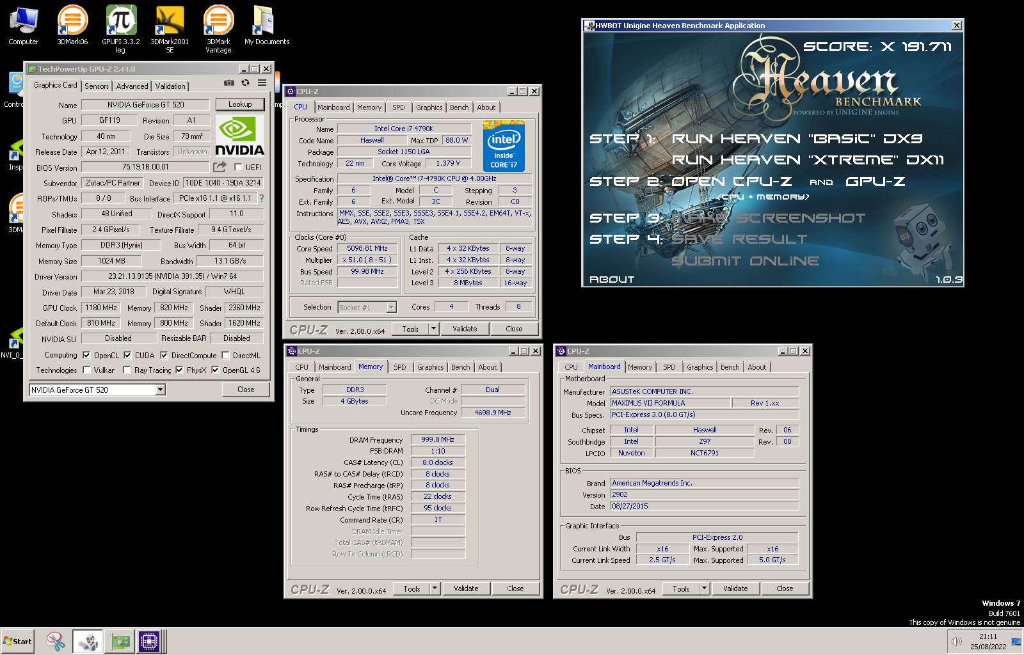Toggle OpenCL checkbox in GPU-Z
Viewport: 1024px width, 655px height.
pyautogui.click(x=86, y=355)
